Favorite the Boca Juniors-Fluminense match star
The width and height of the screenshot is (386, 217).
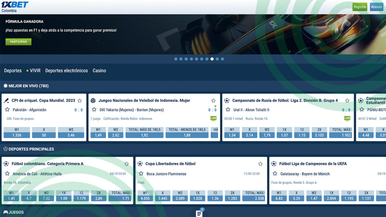141,174
